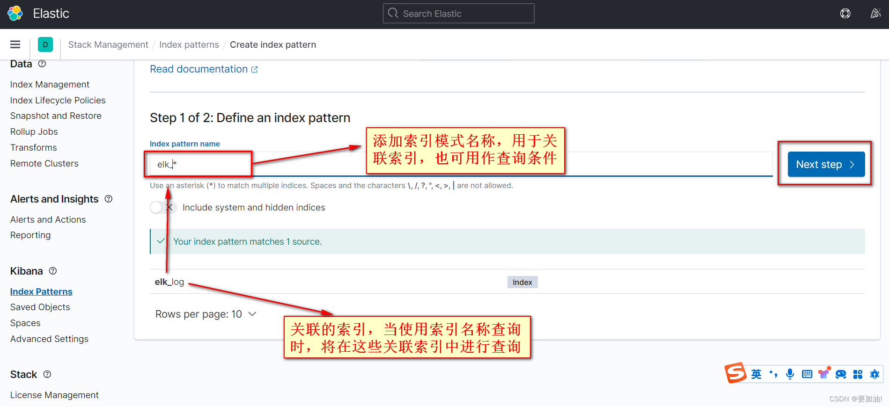Open the Sogou skin shirt icon
The width and height of the screenshot is (889, 407).
click(824, 373)
